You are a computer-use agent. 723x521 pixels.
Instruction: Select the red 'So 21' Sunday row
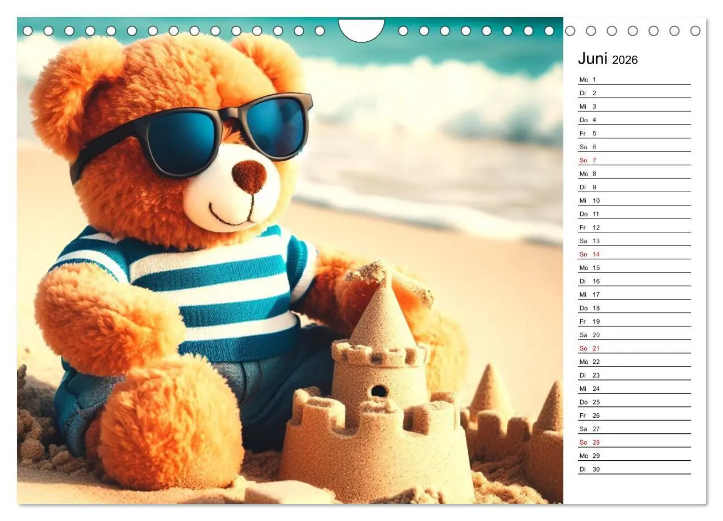pos(634,348)
